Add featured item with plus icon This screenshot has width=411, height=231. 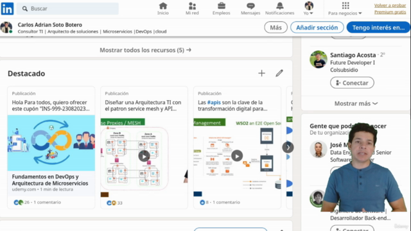click(261, 73)
